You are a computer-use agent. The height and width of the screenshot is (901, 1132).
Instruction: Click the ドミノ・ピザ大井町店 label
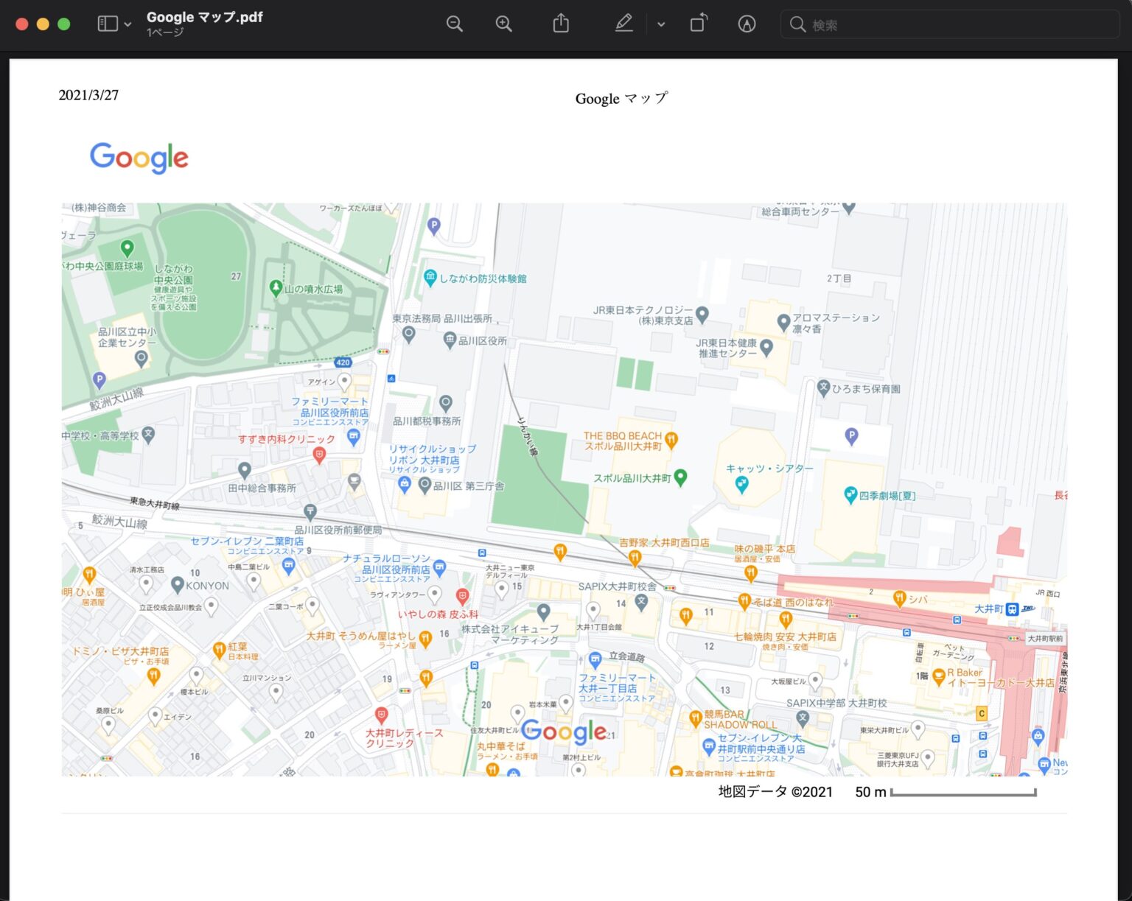click(120, 651)
